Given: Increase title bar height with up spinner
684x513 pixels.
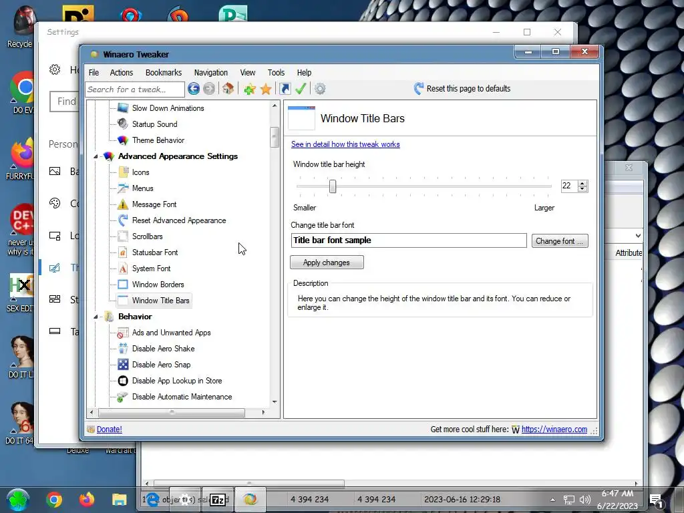Looking at the screenshot, I should (582, 183).
